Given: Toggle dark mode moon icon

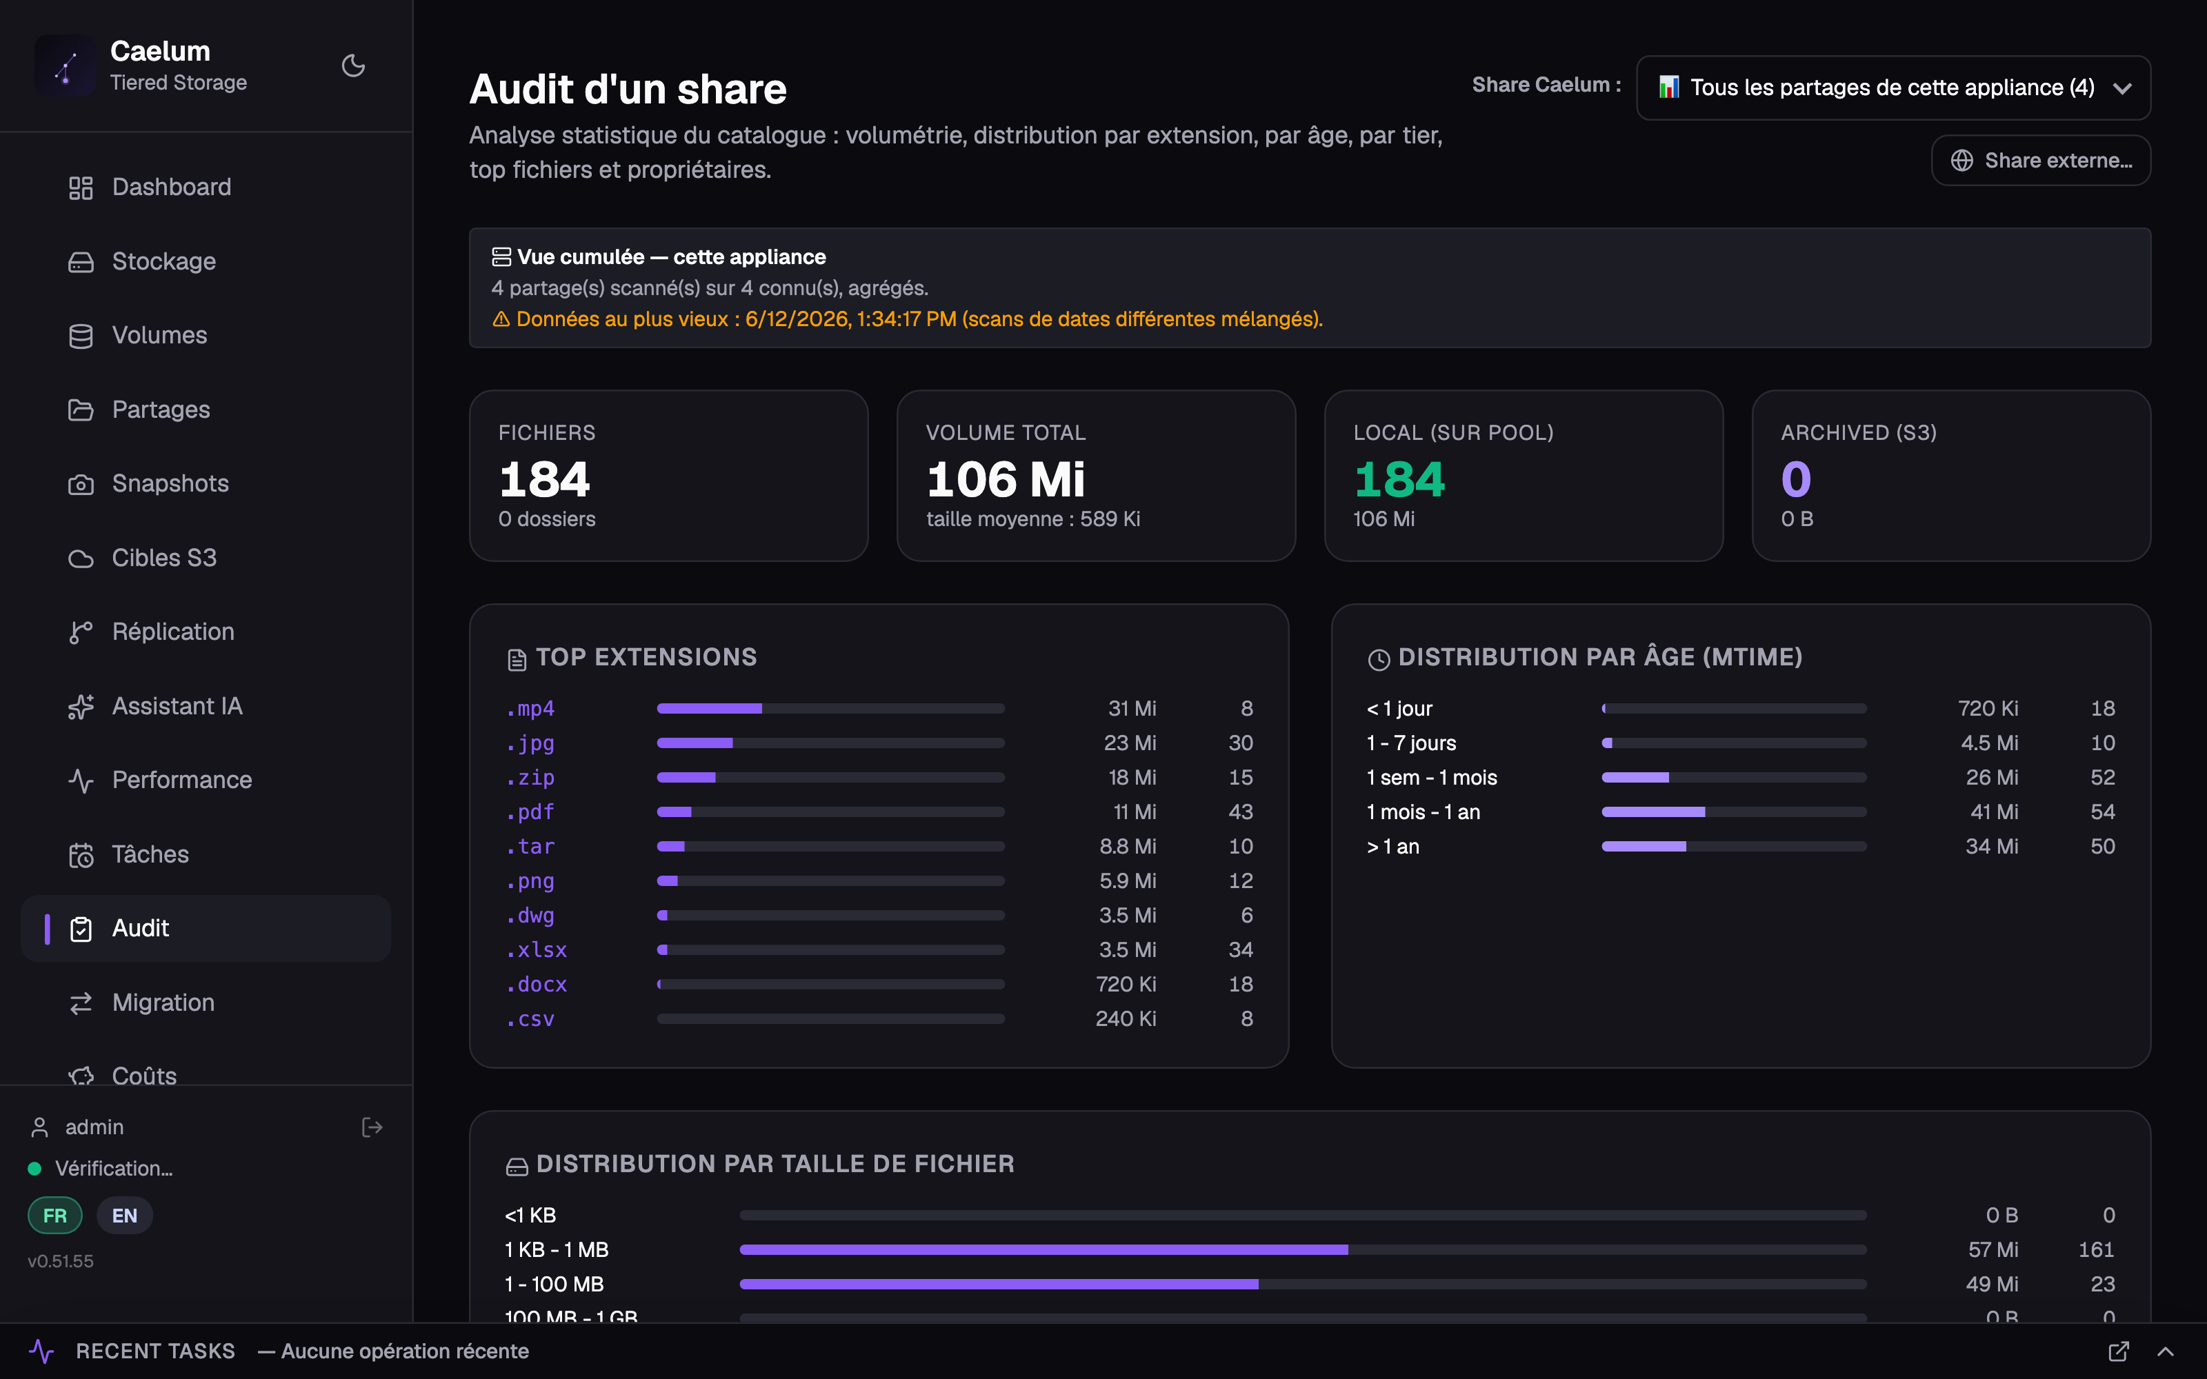Looking at the screenshot, I should point(353,66).
